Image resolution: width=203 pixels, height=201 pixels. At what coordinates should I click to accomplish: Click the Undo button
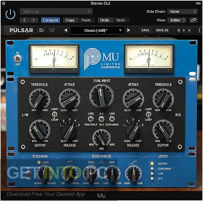click(105, 20)
